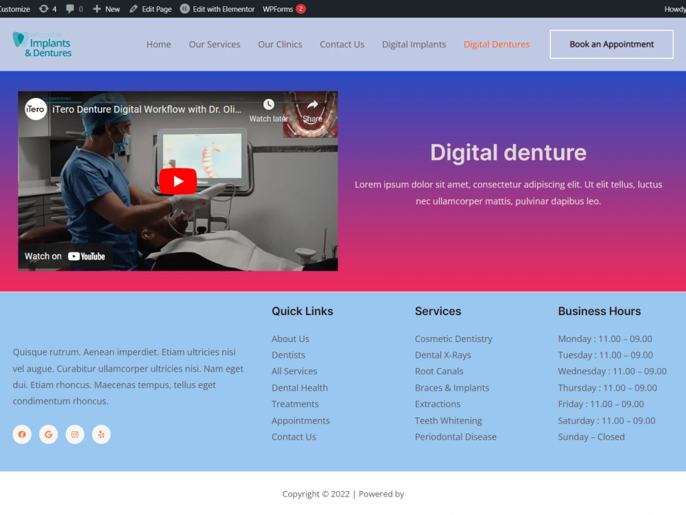
Task: Click the Sunday – Closed text
Action: coord(591,437)
